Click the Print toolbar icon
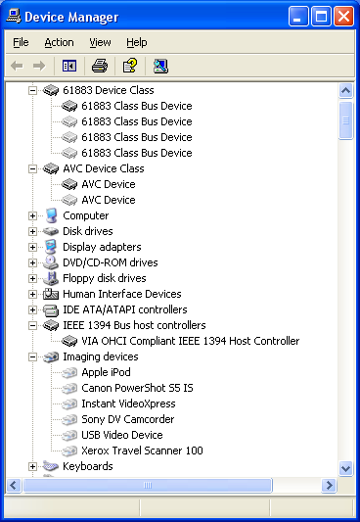The height and width of the screenshot is (522, 360). 100,66
